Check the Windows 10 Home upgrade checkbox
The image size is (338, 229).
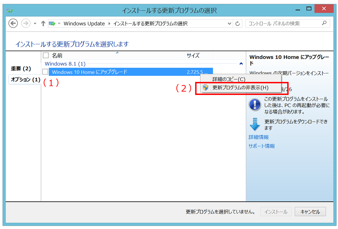(x=45, y=72)
